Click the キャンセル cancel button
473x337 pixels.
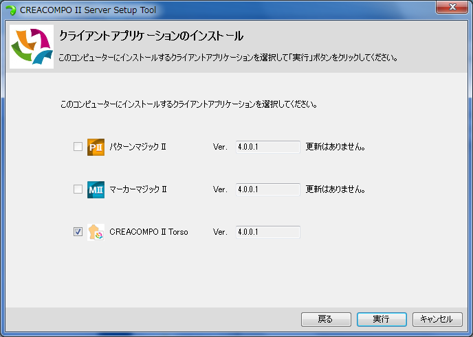437,319
